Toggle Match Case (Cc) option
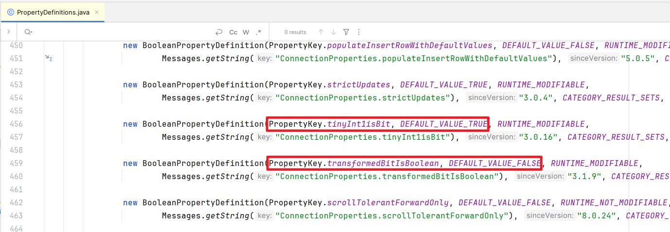 coord(233,32)
